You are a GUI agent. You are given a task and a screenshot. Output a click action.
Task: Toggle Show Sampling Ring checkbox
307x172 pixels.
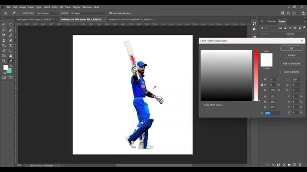[x=110, y=13]
